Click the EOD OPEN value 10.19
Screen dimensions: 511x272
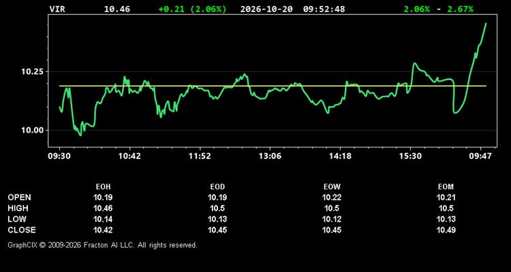(x=217, y=197)
